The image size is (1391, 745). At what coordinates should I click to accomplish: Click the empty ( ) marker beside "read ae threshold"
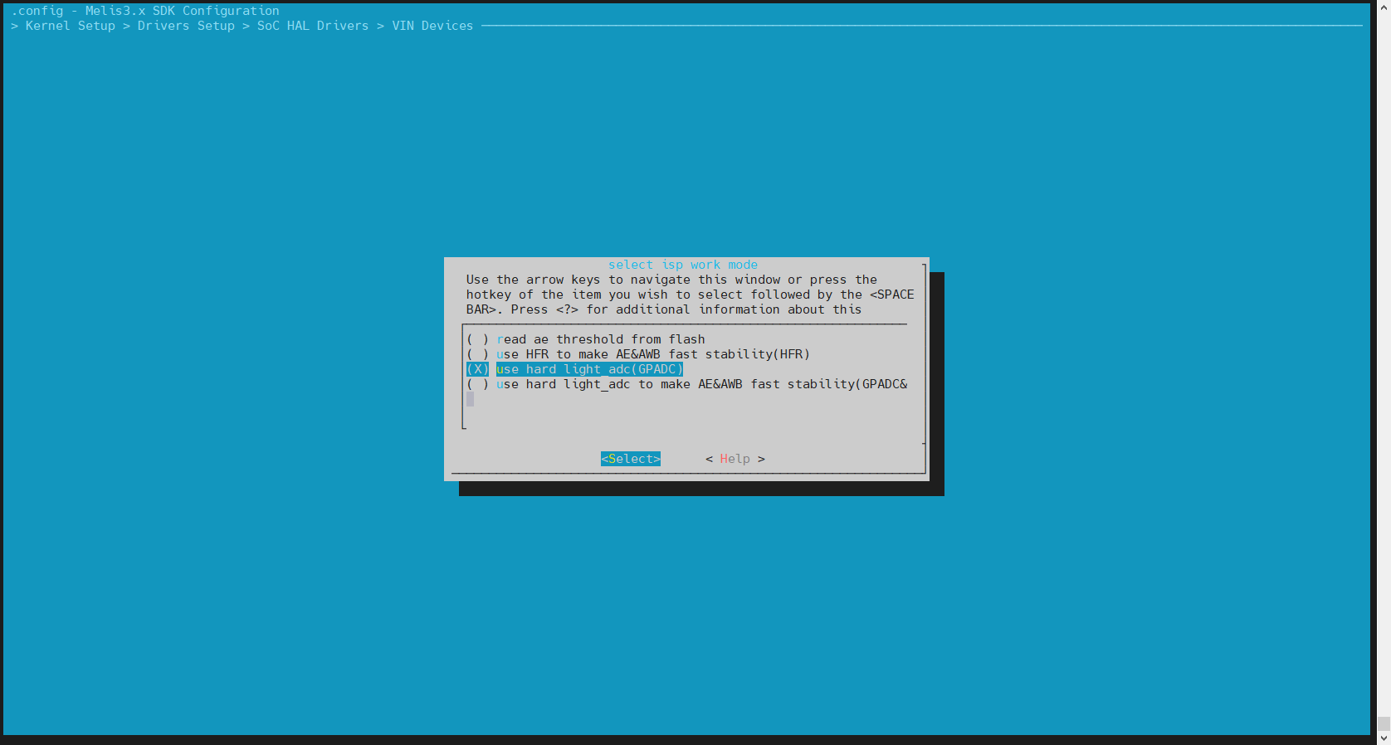(477, 339)
